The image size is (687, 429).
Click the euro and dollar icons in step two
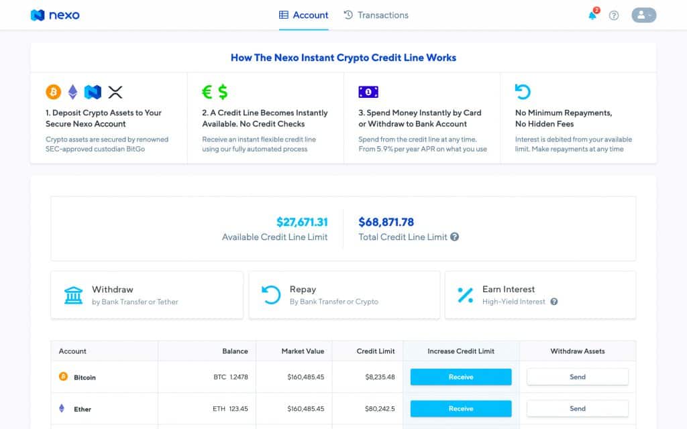tap(213, 91)
